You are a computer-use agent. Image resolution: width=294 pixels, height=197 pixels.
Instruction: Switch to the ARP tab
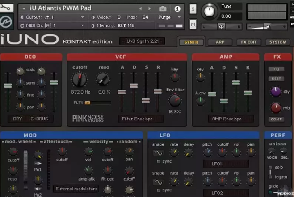220,42
